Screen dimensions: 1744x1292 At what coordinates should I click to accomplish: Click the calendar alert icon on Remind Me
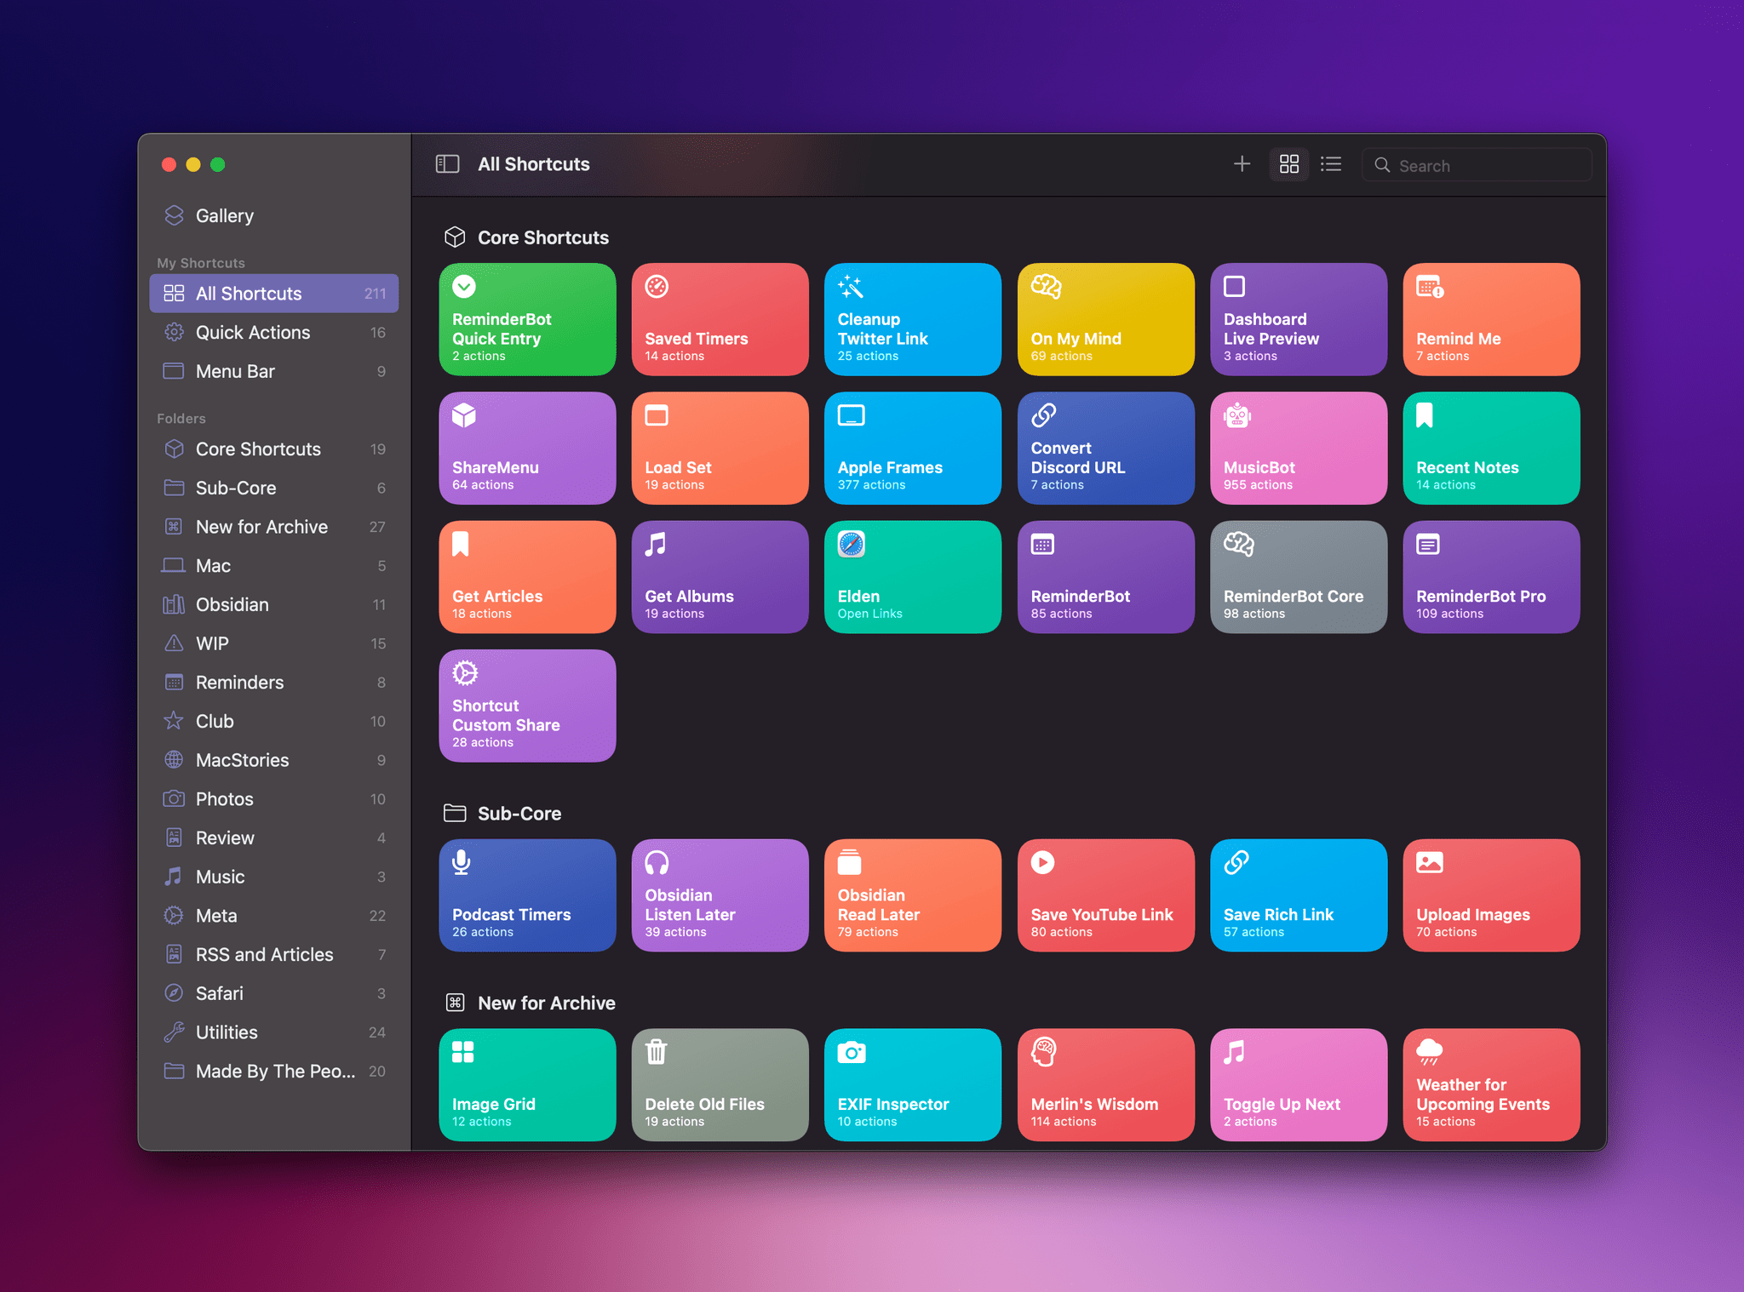tap(1430, 287)
